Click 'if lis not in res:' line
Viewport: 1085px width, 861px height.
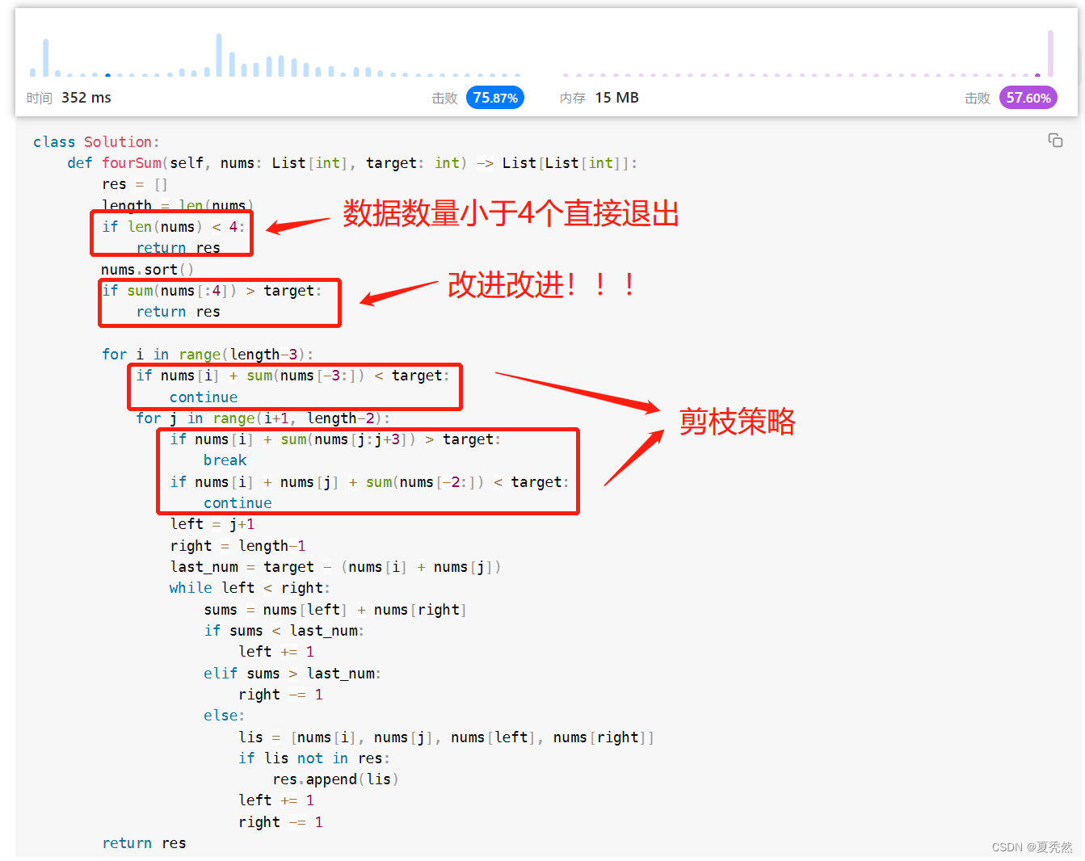(314, 758)
